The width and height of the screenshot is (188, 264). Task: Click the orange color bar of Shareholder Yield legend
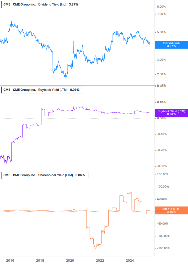coord(2,175)
